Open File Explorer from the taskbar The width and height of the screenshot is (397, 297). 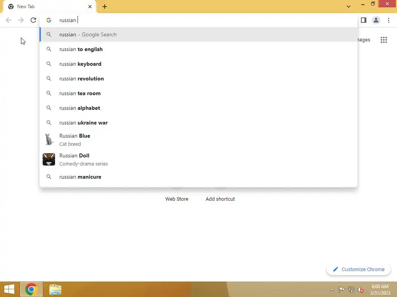coord(55,289)
